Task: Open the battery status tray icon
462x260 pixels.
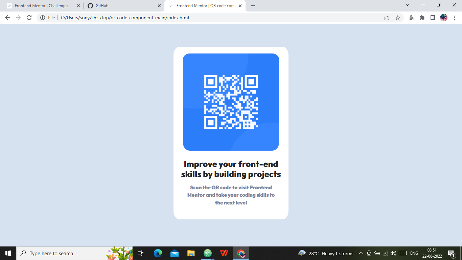Action: tap(377, 253)
